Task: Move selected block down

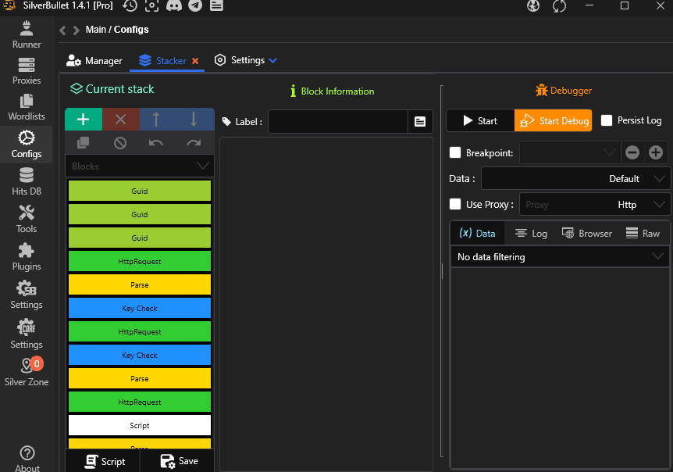Action: pos(194,119)
